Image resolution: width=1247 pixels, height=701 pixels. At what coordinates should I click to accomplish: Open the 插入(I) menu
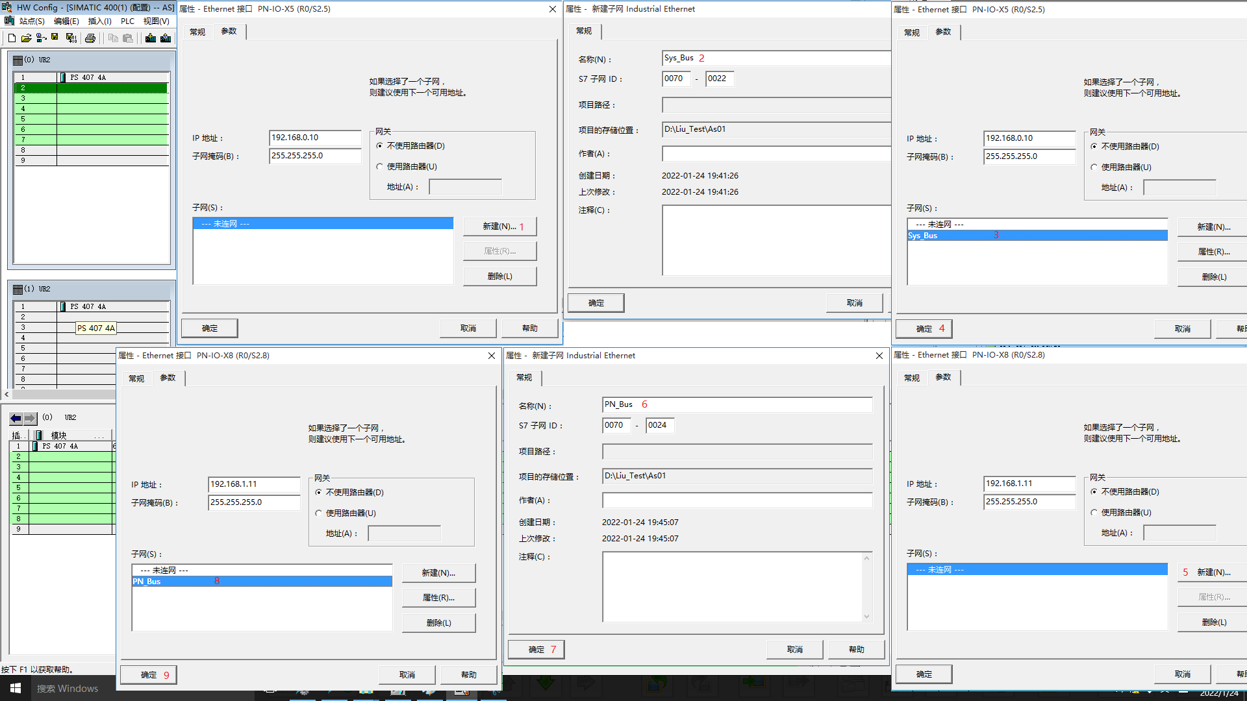click(99, 21)
